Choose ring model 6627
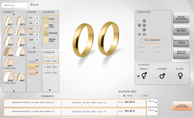The width and height of the screenshot is (194, 118). point(20,41)
